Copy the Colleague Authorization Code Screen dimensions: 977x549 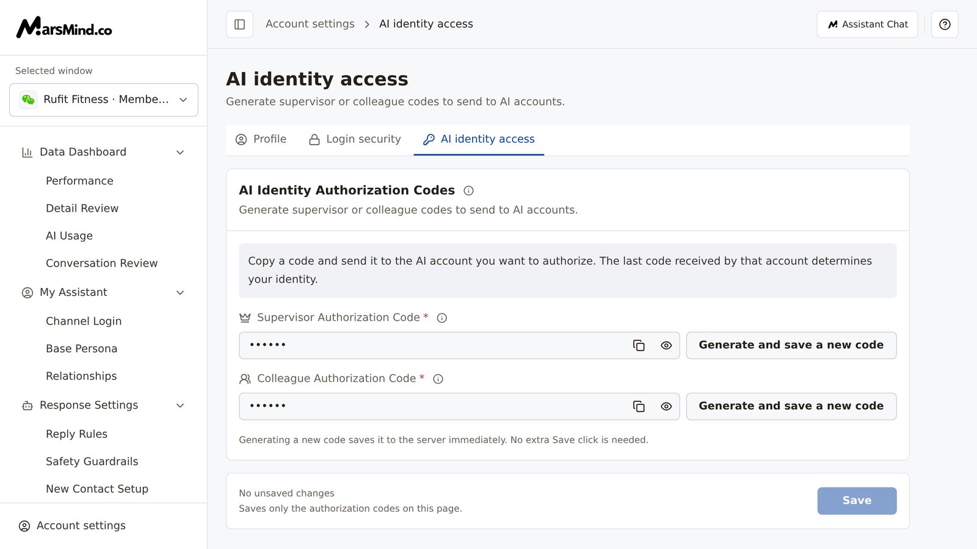pyautogui.click(x=639, y=406)
